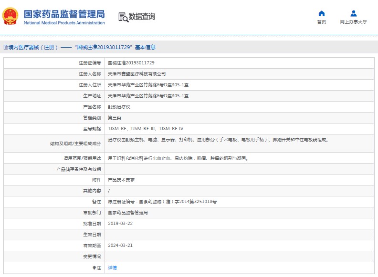Image resolution: width=378 pixels, height=277 pixels.
Task: Click the 产品储存条件及有效期 label
Action: coord(79,169)
